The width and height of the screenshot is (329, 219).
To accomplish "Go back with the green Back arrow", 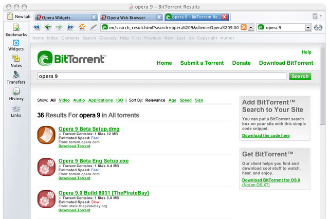I will pyautogui.click(x=48, y=27).
